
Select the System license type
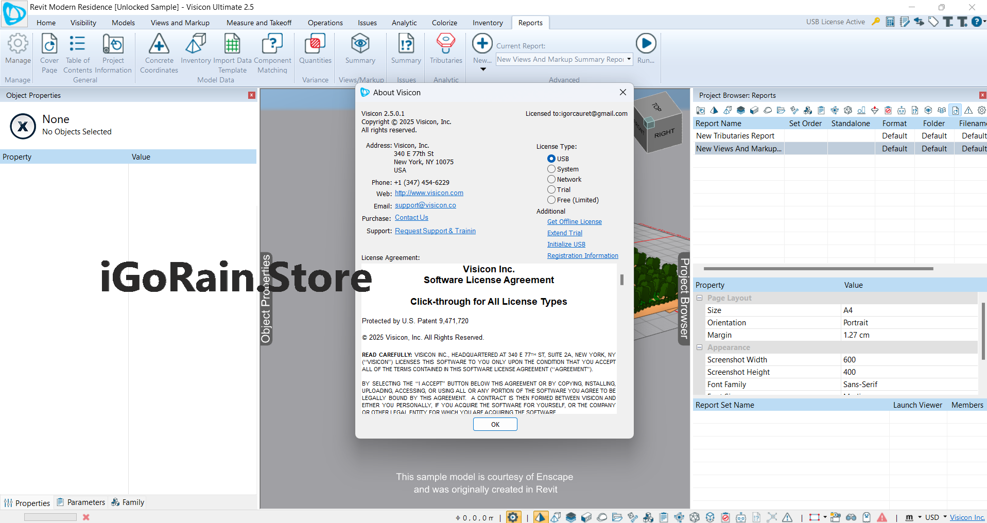(x=551, y=169)
